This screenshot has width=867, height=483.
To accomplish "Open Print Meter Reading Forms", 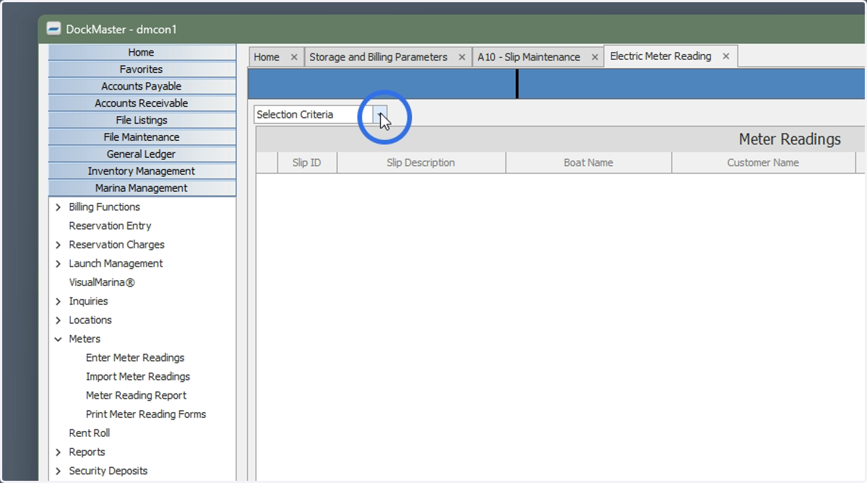I will tap(146, 414).
